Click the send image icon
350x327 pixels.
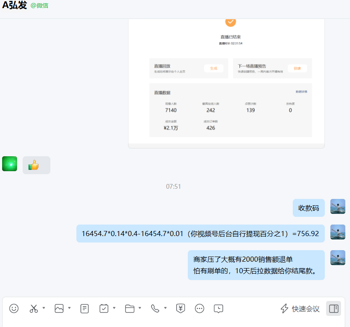(59, 309)
